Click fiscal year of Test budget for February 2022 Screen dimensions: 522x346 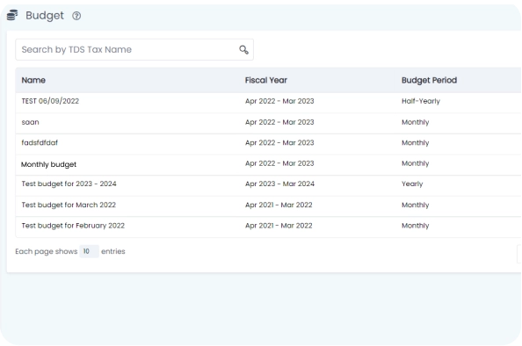[x=279, y=226]
